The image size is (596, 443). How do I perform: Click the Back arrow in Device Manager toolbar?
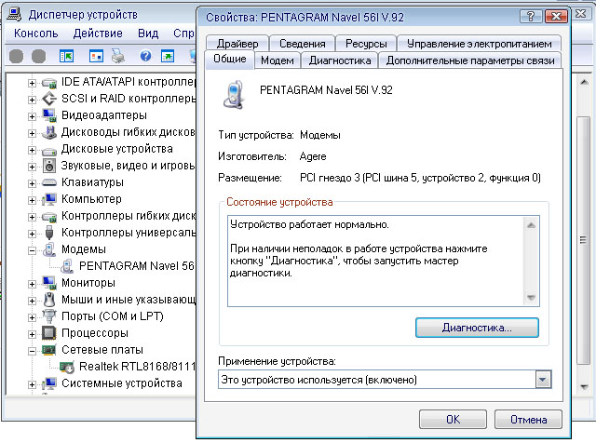pyautogui.click(x=16, y=56)
